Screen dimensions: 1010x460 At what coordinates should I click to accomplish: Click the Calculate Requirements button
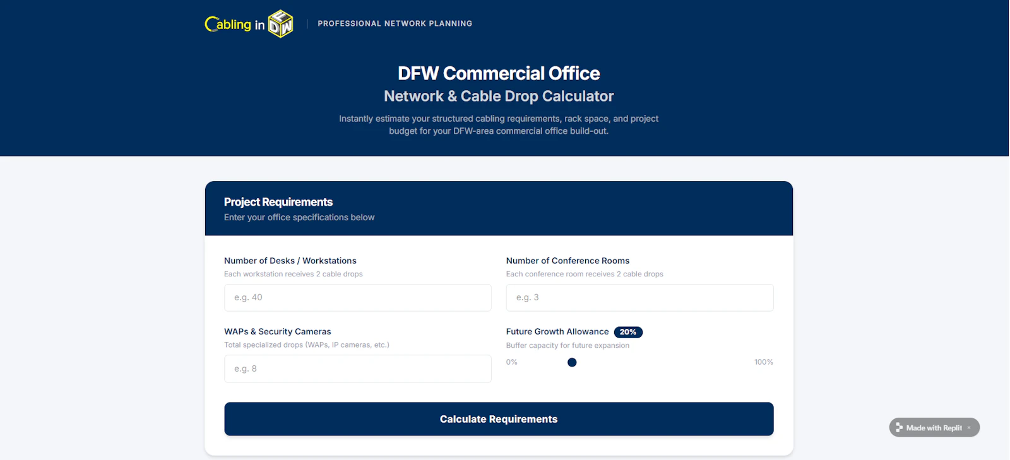(499, 419)
